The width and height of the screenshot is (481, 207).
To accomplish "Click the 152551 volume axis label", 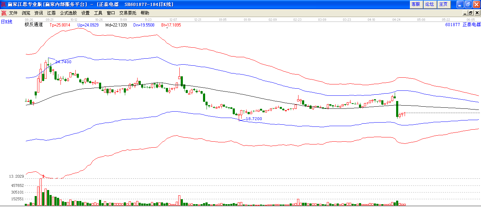I will pyautogui.click(x=17, y=199).
